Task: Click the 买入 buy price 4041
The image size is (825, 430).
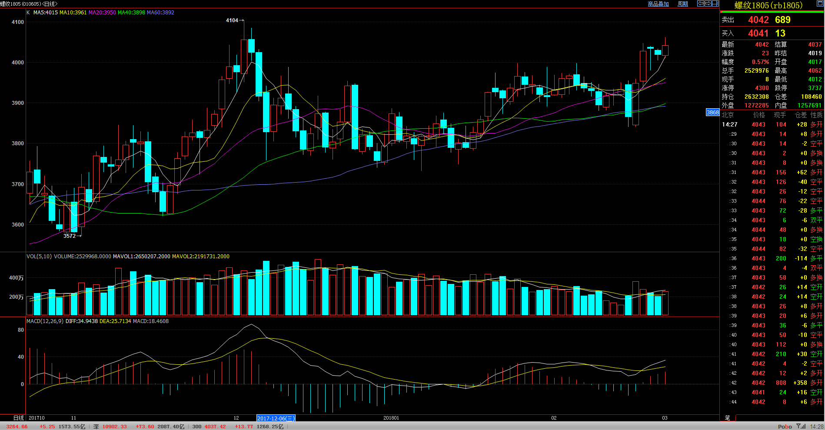Action: pyautogui.click(x=758, y=33)
